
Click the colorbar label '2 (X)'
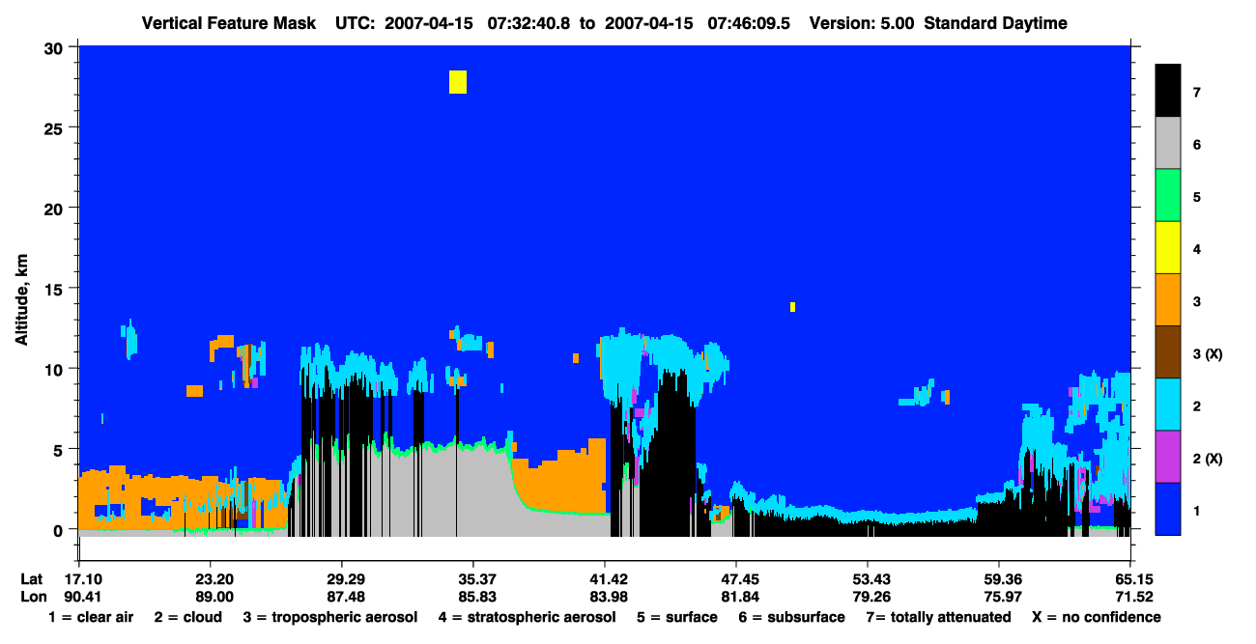tap(1208, 459)
